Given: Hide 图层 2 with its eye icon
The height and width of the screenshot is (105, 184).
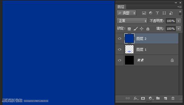Looking at the screenshot, I should [x=120, y=38].
